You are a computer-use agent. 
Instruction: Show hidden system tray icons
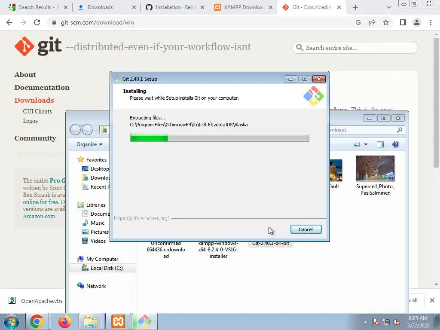click(x=365, y=322)
